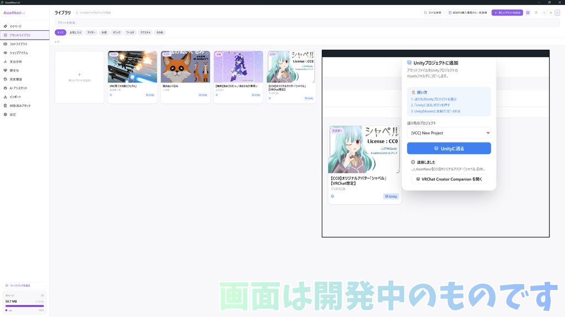Open フォトライブラリ from the sidebar

(x=22, y=44)
